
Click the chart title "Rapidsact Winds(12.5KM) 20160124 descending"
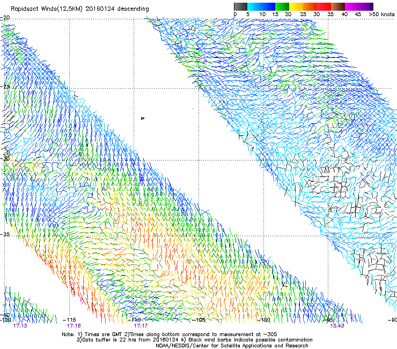[80, 9]
